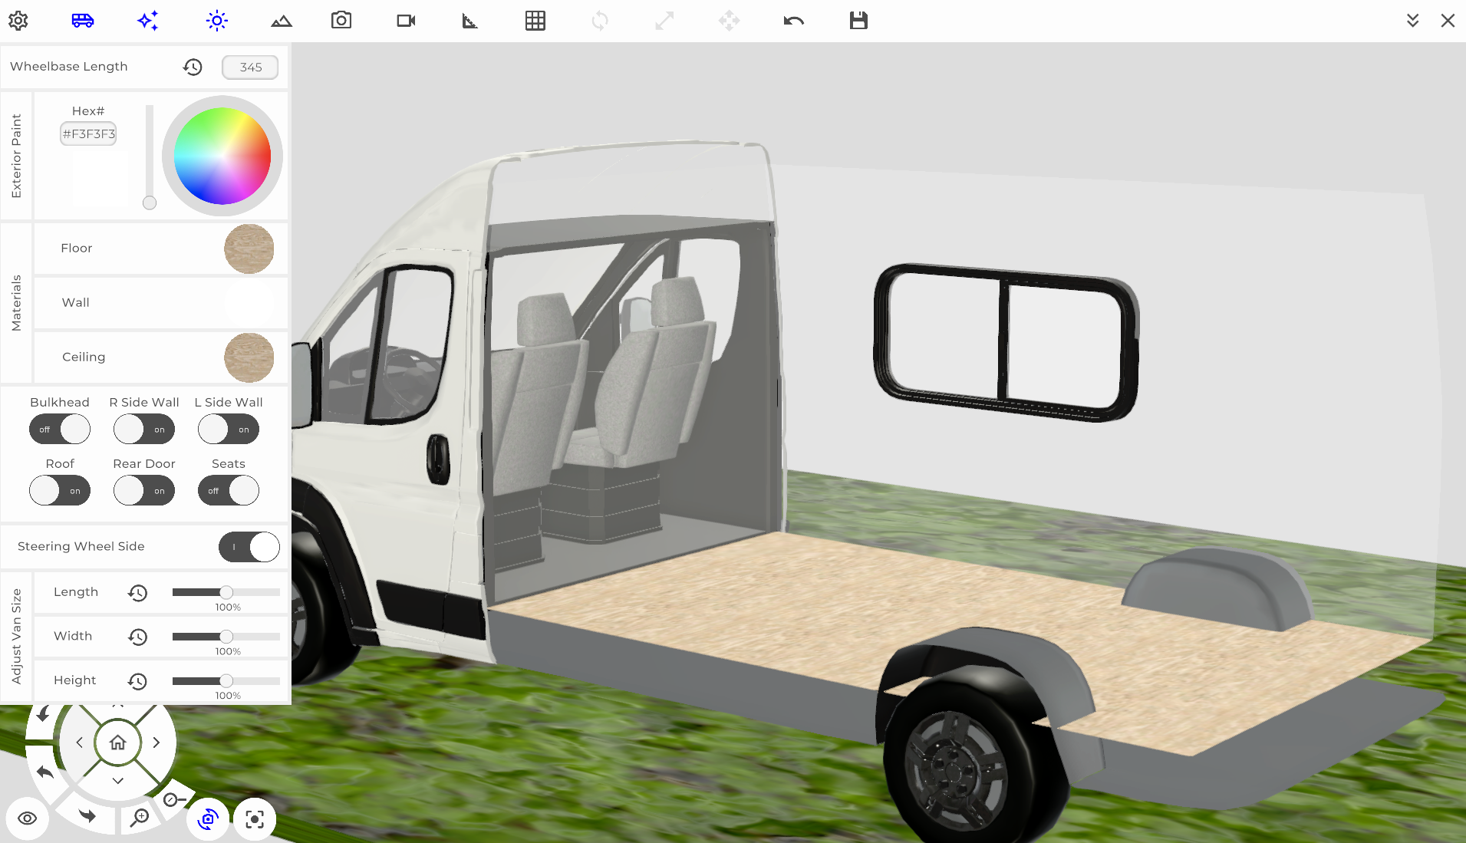Switch the Steering Wheel Side toggle
The image size is (1466, 843).
tap(249, 547)
